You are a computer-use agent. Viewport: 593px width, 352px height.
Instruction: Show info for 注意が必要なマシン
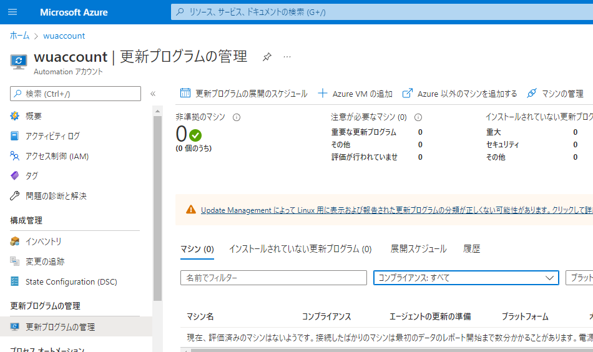tap(418, 117)
